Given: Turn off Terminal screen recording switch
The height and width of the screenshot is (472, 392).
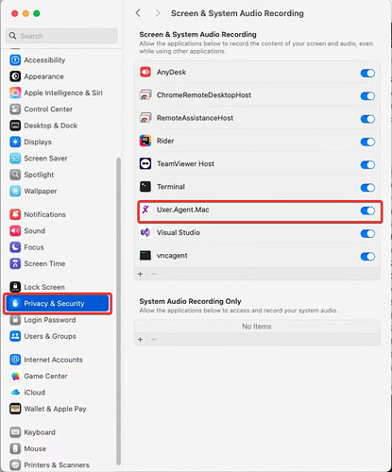Looking at the screenshot, I should point(367,188).
